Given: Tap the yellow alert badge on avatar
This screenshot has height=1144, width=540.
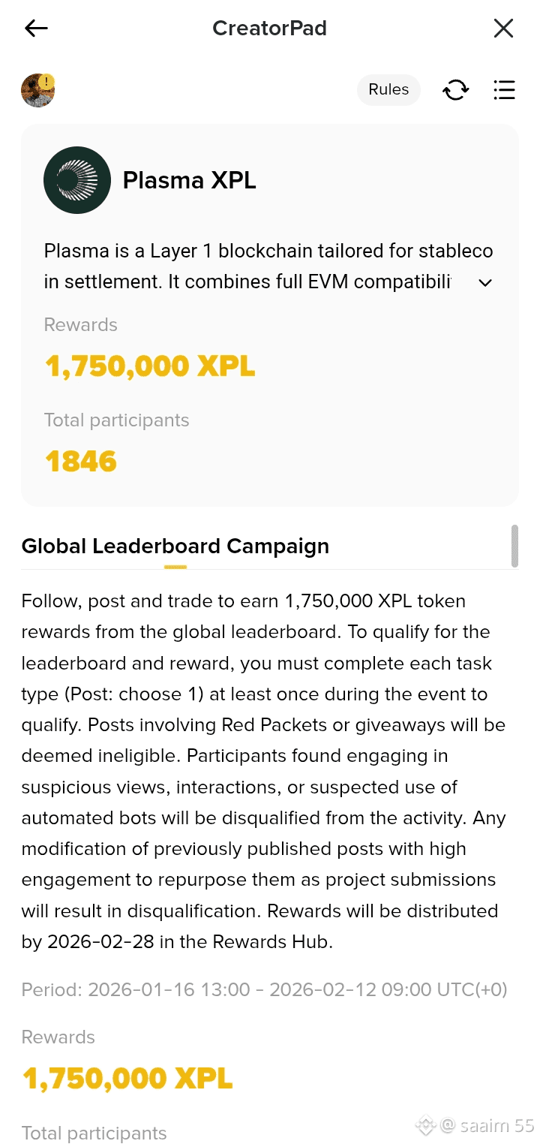Looking at the screenshot, I should 47,81.
